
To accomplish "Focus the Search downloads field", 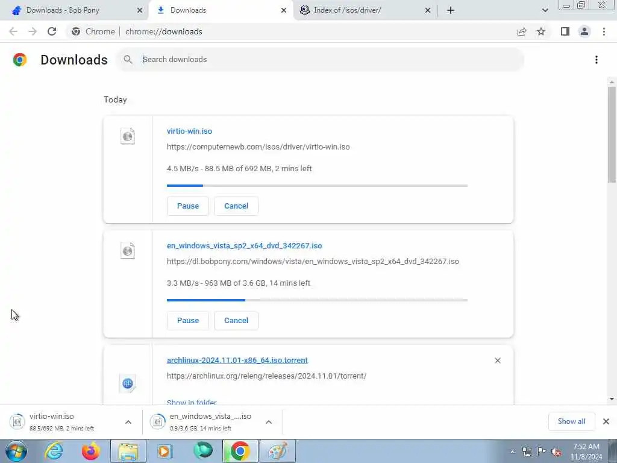I will click(x=321, y=60).
